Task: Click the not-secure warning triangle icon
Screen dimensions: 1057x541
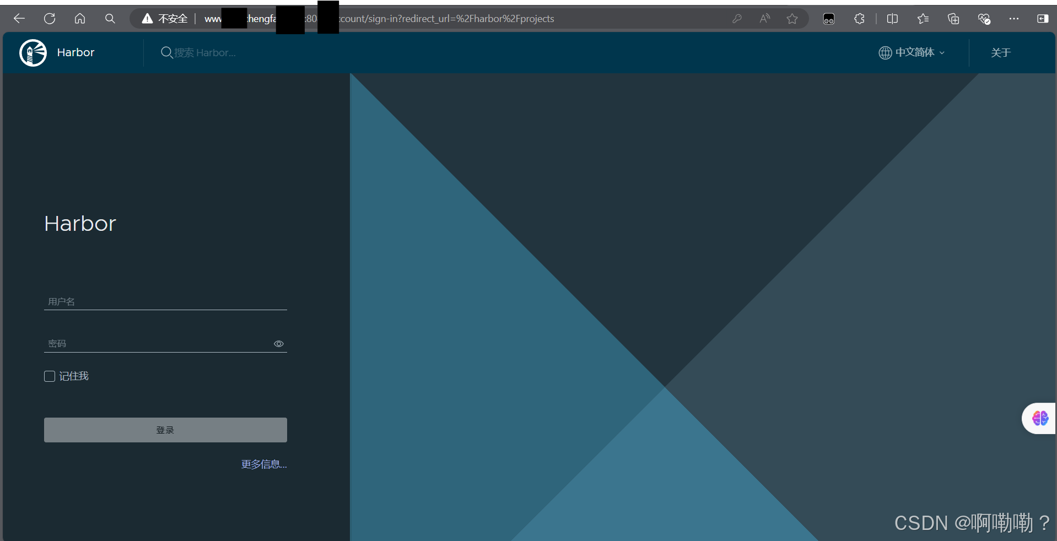Action: point(147,19)
